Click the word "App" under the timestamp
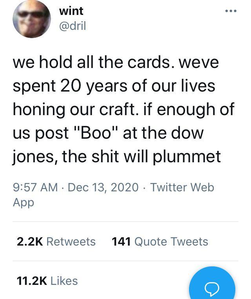This screenshot has width=251, height=299. [x=24, y=202]
